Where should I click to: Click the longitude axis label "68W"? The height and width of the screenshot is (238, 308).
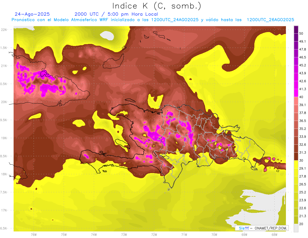[274, 234]
